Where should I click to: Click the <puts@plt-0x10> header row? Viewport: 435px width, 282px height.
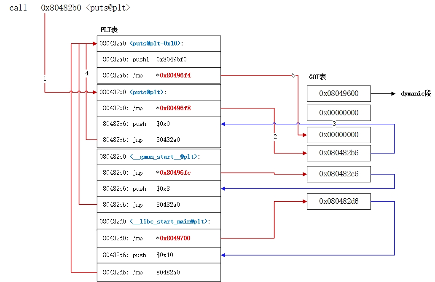click(158, 43)
